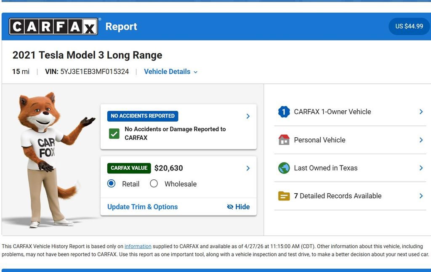Click the VIN number 5YJ3E1EB3MF015324

pos(95,72)
